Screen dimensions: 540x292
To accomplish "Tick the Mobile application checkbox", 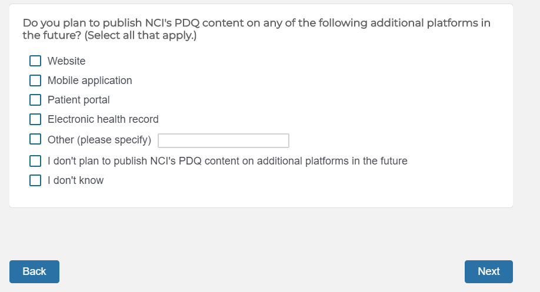I will point(36,80).
